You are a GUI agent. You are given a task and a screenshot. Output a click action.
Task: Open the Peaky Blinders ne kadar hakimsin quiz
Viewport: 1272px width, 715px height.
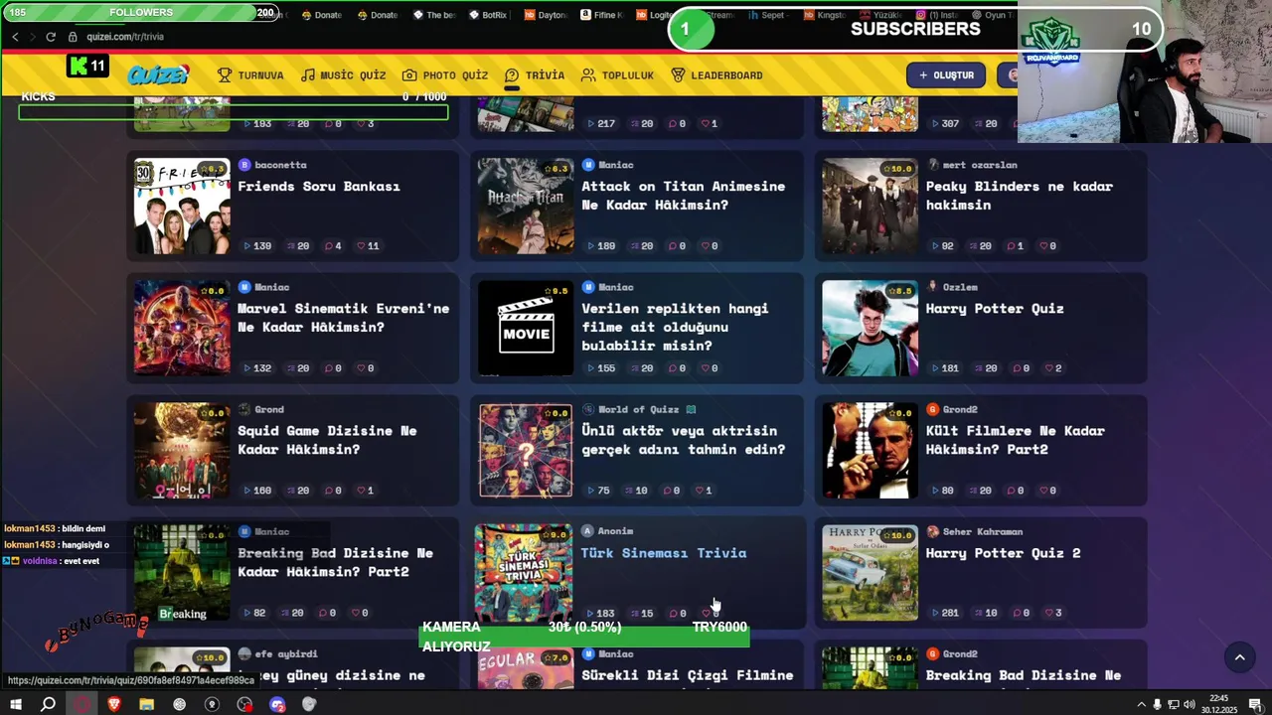1019,196
